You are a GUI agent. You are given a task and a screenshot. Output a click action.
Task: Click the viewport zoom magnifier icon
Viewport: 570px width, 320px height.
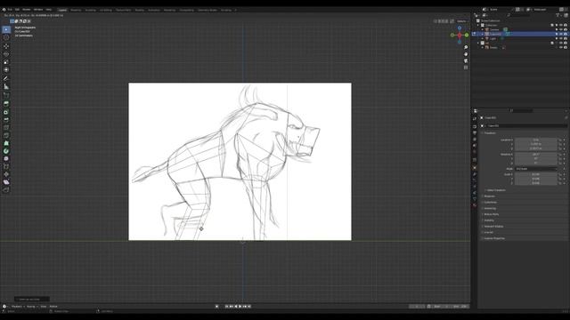(466, 47)
